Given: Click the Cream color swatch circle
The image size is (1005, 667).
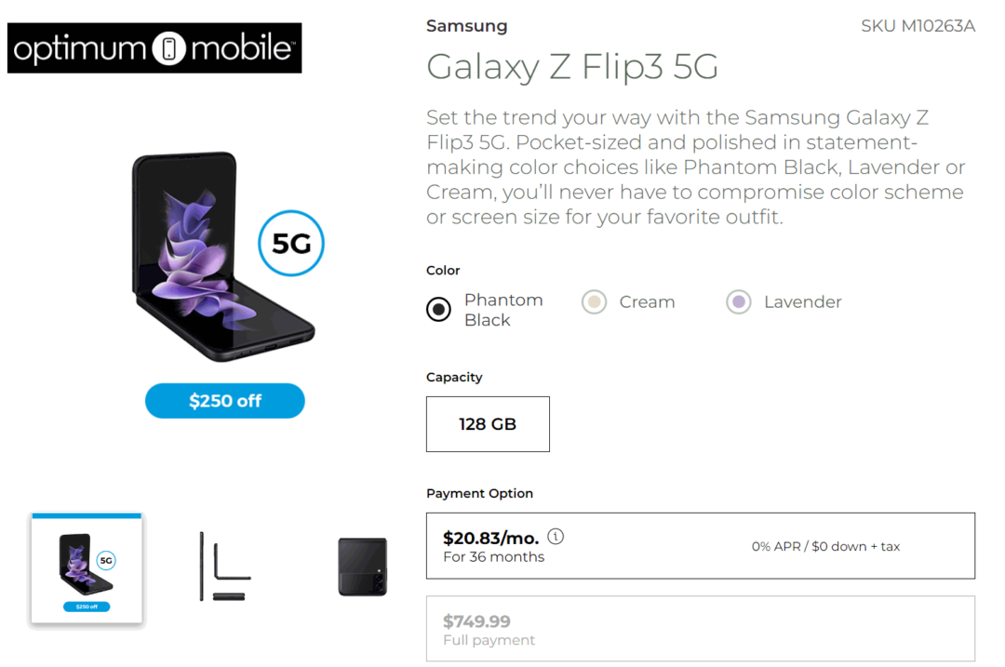Looking at the screenshot, I should click(594, 301).
